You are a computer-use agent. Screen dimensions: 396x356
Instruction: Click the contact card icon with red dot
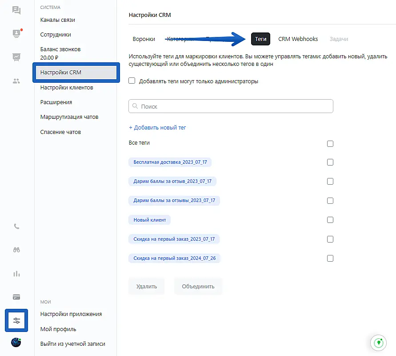click(16, 33)
